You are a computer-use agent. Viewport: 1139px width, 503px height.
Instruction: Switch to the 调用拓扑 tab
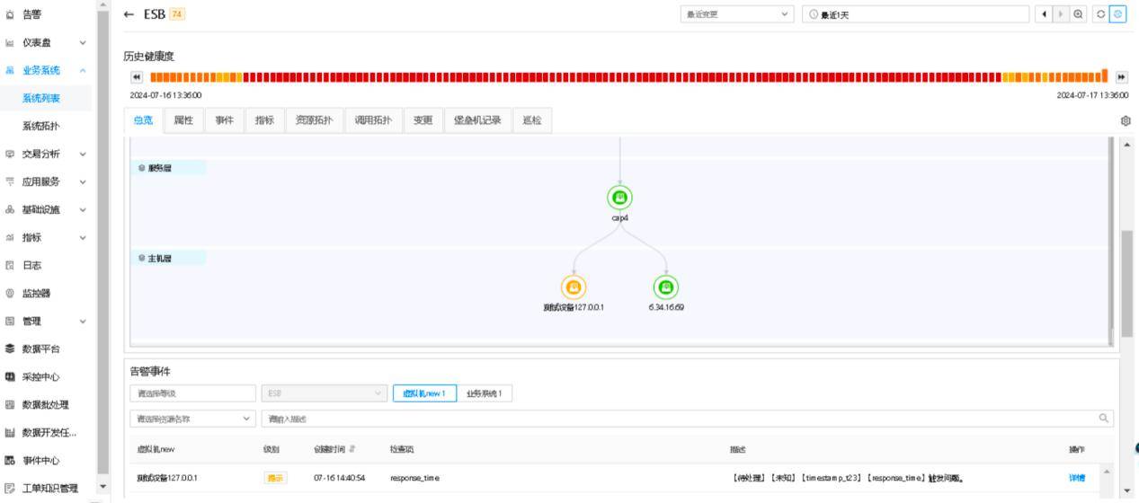pyautogui.click(x=373, y=120)
